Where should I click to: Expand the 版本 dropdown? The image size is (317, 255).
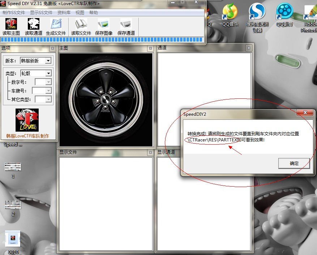(x=48, y=61)
